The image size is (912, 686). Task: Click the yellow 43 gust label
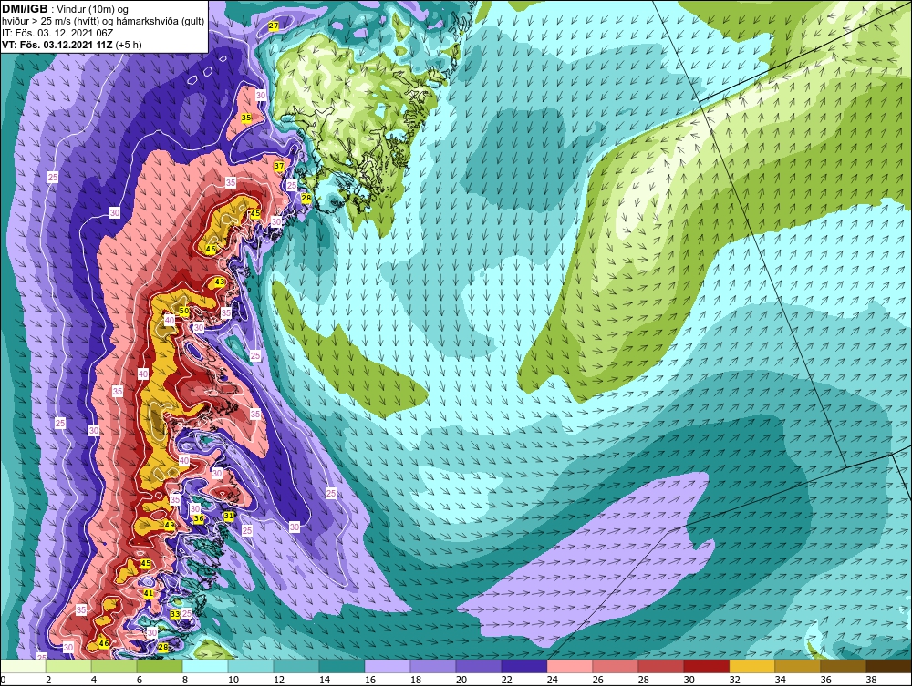219,282
